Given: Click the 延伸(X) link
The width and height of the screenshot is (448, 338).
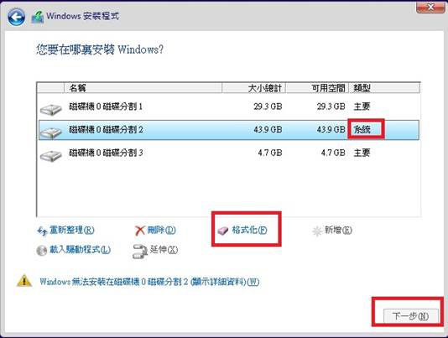Looking at the screenshot, I should [x=164, y=249].
